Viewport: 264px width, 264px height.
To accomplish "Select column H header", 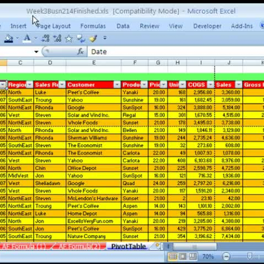I will point(177,63).
